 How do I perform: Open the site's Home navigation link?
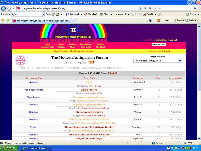tap(48, 44)
